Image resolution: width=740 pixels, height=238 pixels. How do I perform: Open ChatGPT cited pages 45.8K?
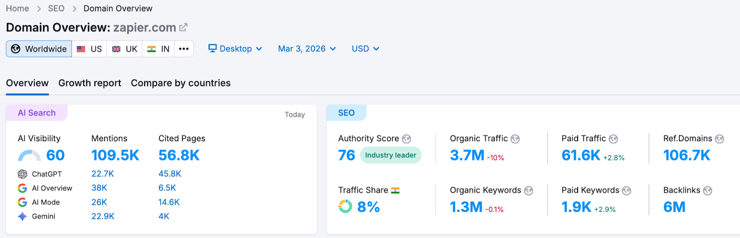coord(170,174)
